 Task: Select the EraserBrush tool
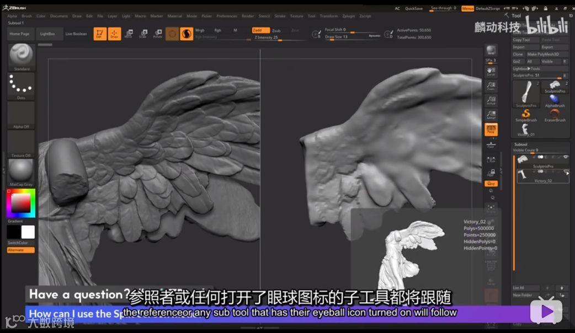point(555,115)
